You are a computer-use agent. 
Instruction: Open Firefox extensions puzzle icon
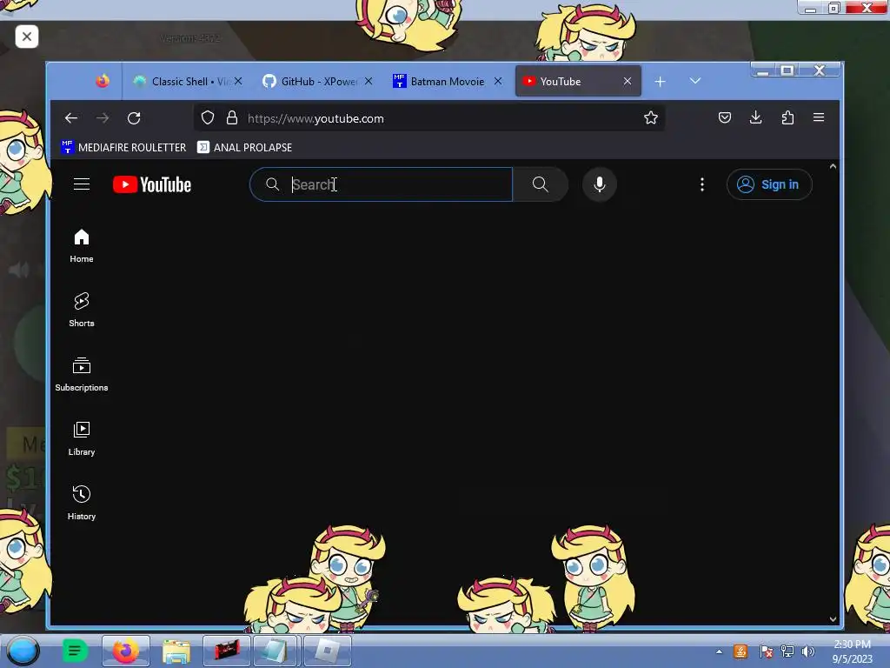787,117
